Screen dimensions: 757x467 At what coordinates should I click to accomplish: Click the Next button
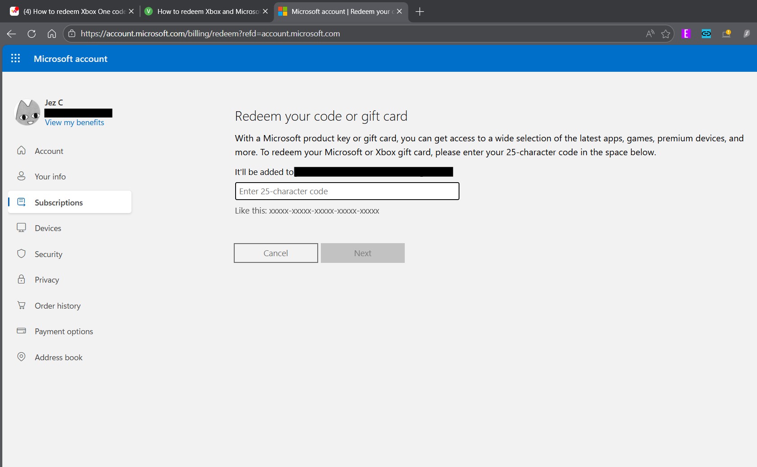[363, 253]
